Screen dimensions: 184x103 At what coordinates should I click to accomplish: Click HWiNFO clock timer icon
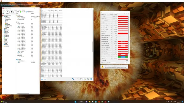(81, 79)
